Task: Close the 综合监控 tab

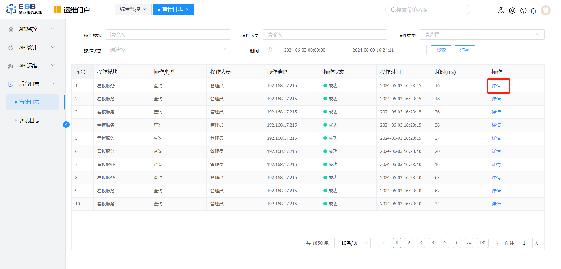Action: tap(145, 10)
